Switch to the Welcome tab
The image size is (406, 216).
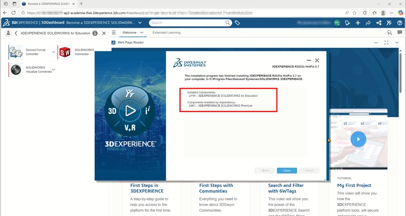point(129,33)
